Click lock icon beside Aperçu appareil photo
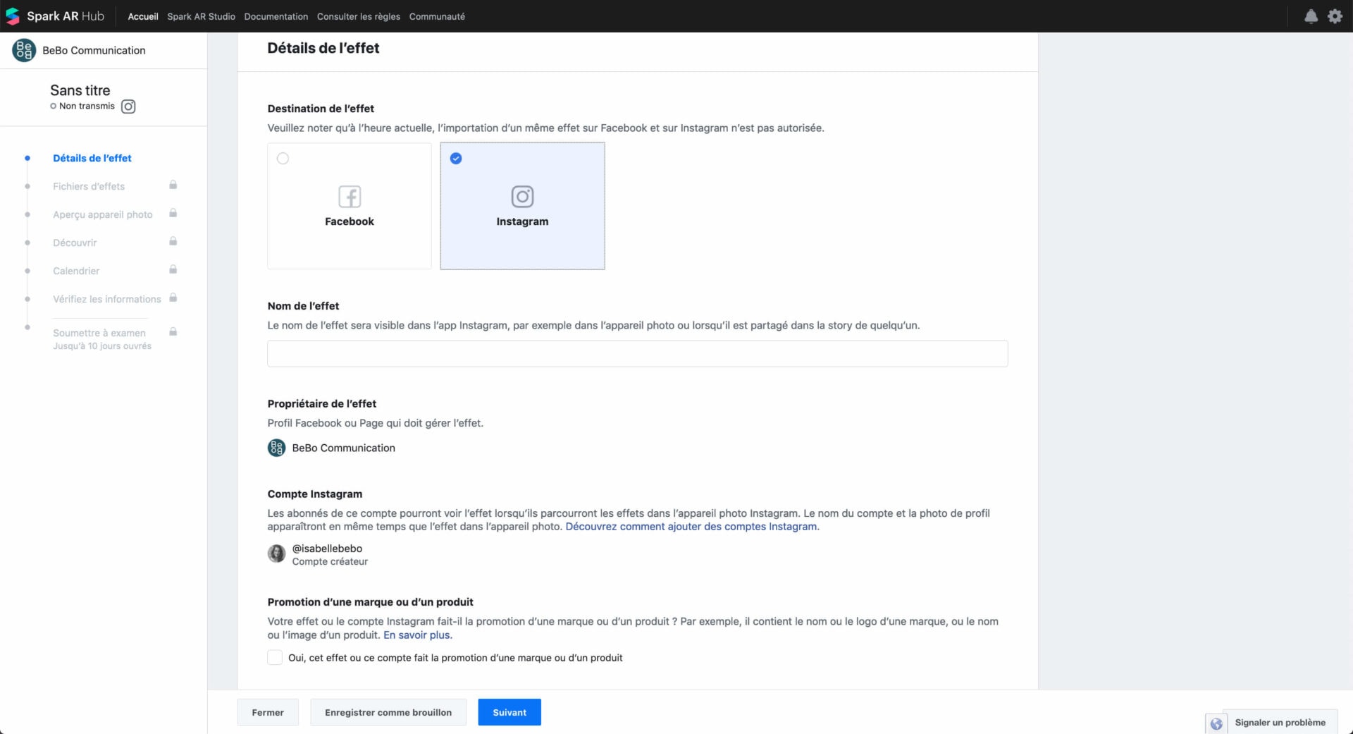Image resolution: width=1353 pixels, height=734 pixels. 173,213
